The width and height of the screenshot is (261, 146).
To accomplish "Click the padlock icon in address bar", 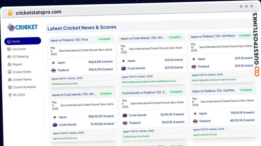I will [10, 13].
